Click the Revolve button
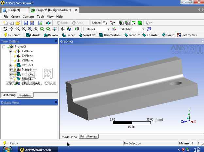Screen dimensions: 204x152 pos(51,35)
